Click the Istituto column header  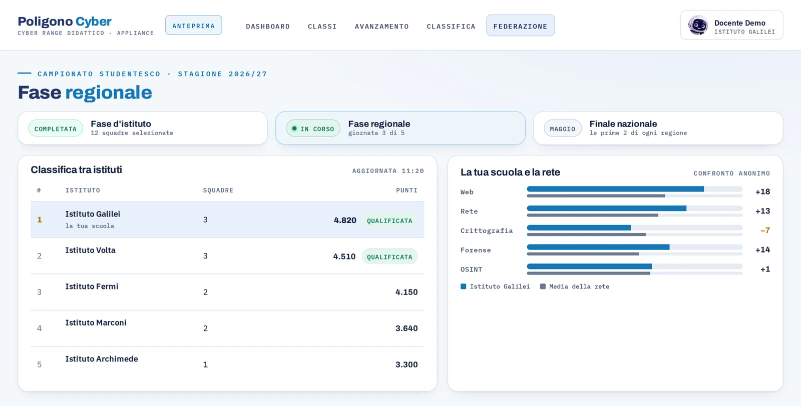[83, 190]
